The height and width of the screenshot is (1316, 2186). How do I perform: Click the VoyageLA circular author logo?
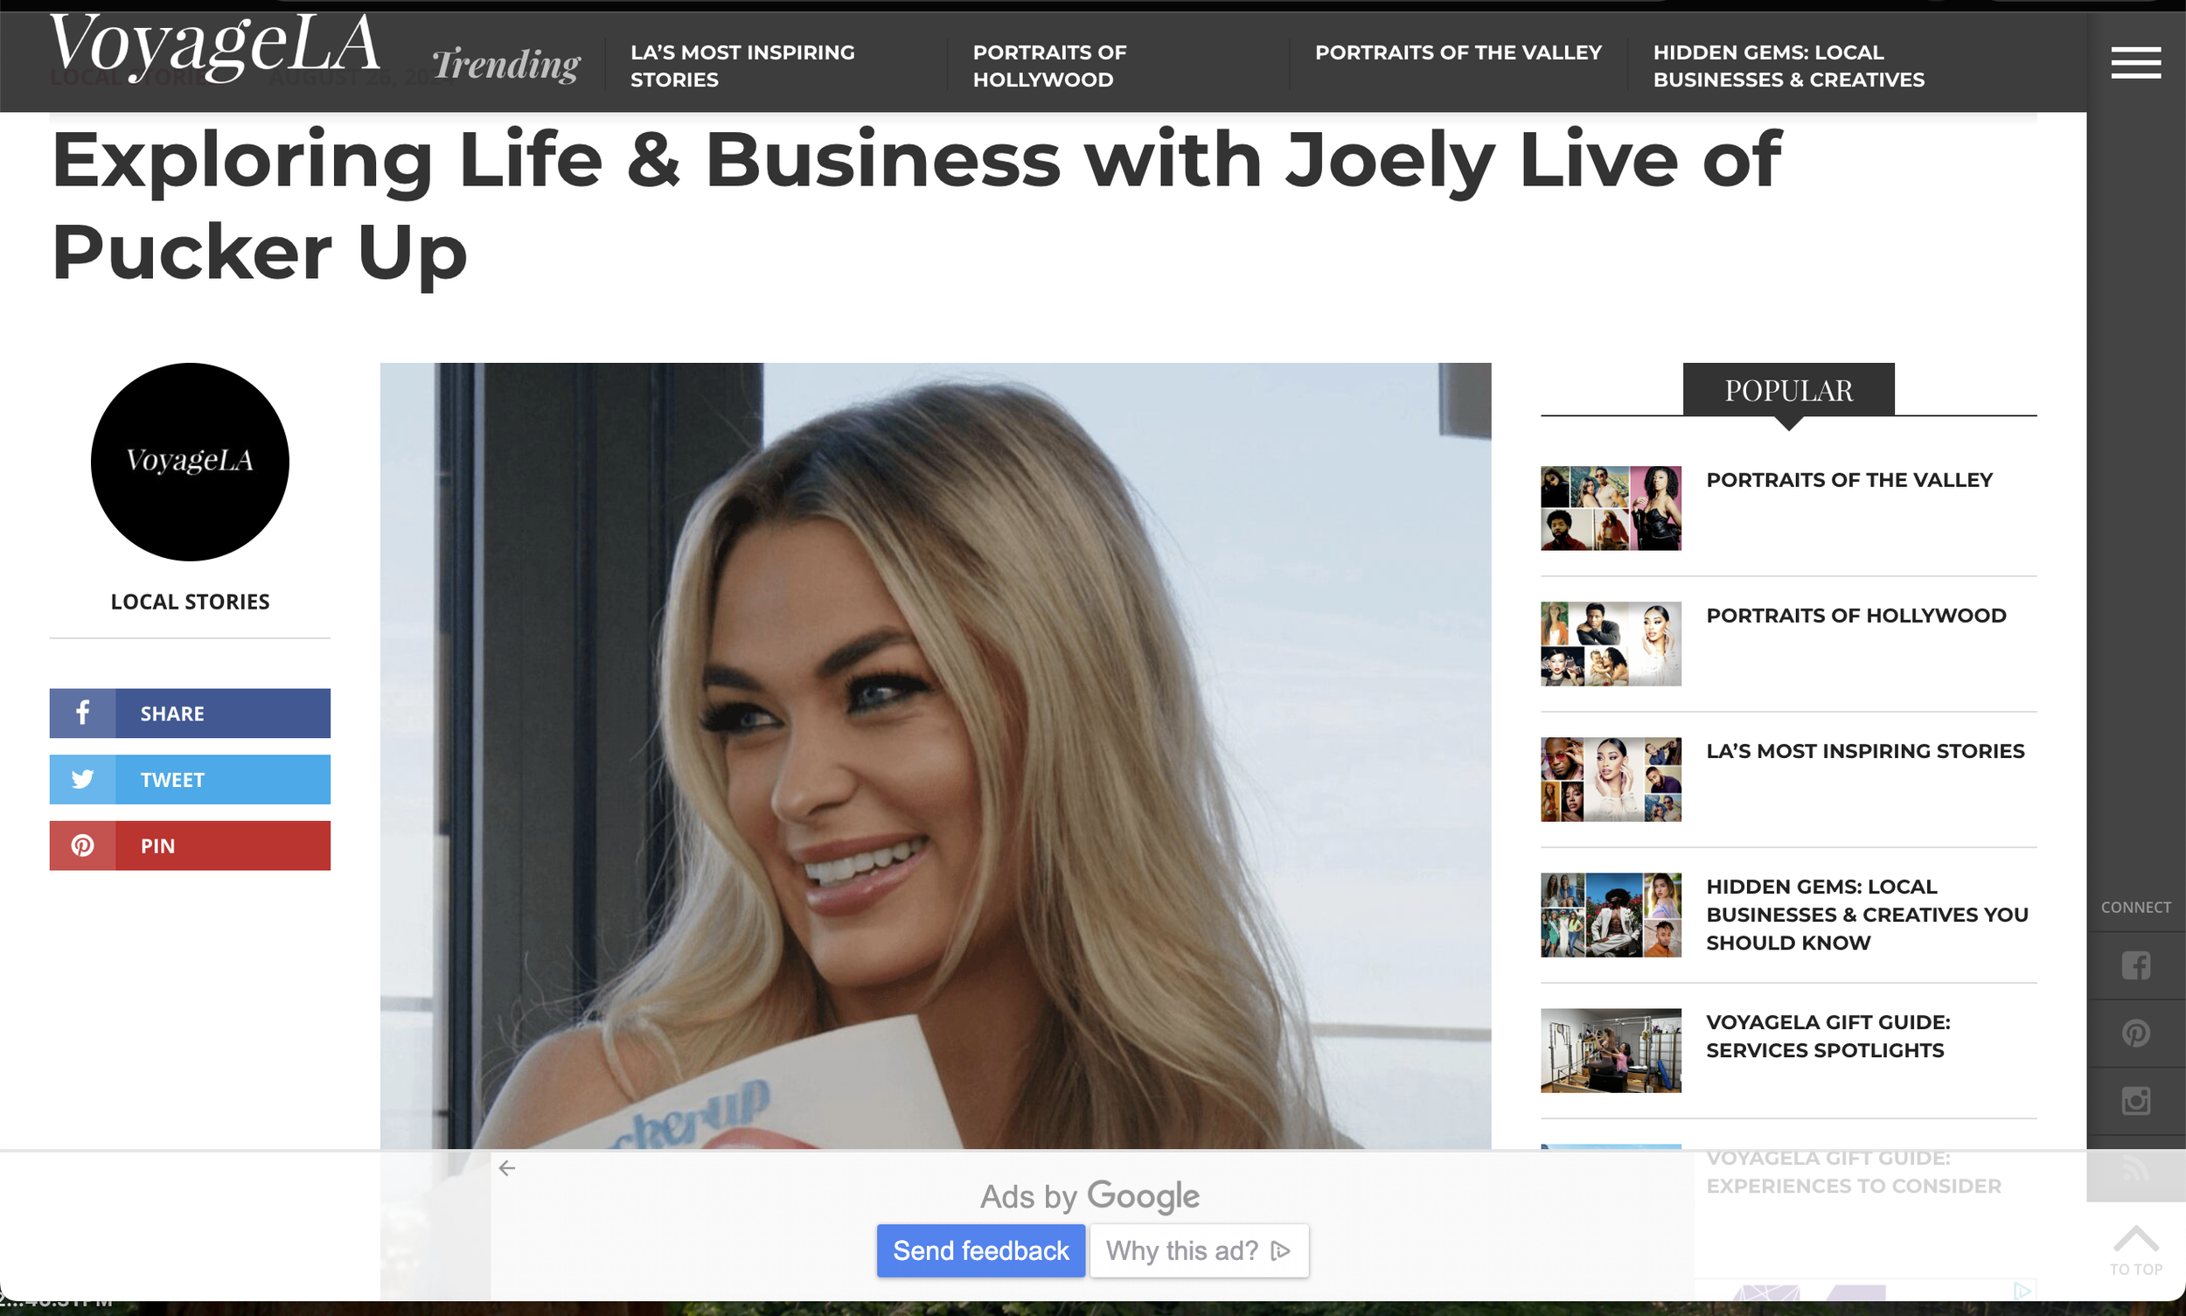(x=190, y=461)
